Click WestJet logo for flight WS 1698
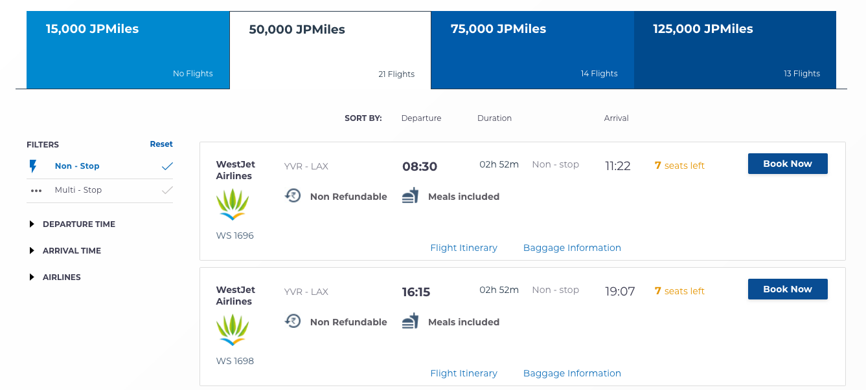Viewport: 866px width, 390px height. pos(233,330)
